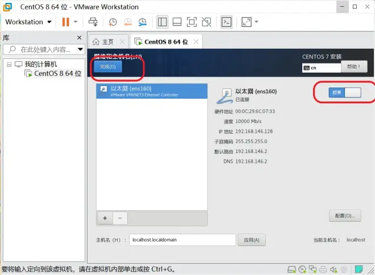This screenshot has width=375, height=275.
Task: Close the Home (主页) tab
Action: [122, 42]
